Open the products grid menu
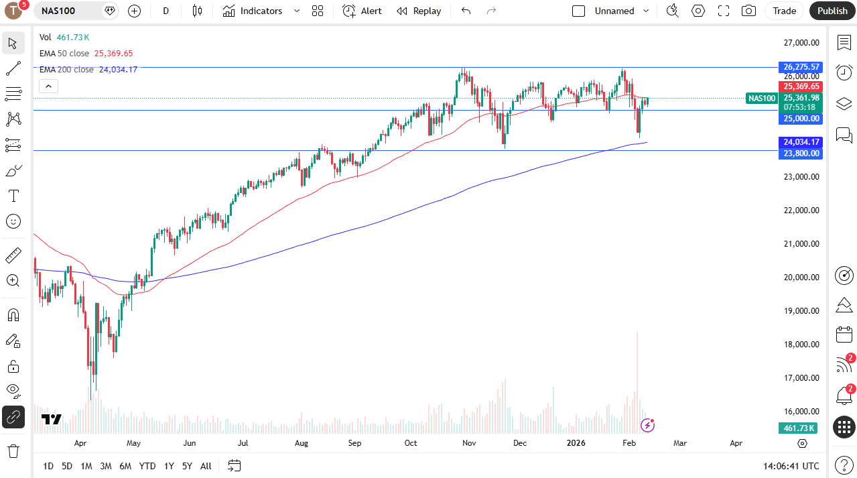 tap(844, 426)
